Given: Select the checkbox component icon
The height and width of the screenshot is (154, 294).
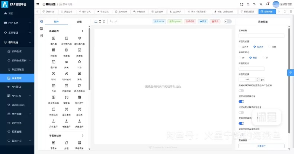Looking at the screenshot, I should (79, 50).
